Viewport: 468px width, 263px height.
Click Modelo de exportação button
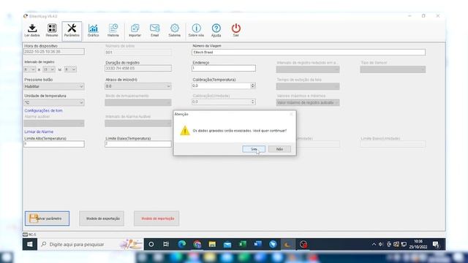point(102,218)
